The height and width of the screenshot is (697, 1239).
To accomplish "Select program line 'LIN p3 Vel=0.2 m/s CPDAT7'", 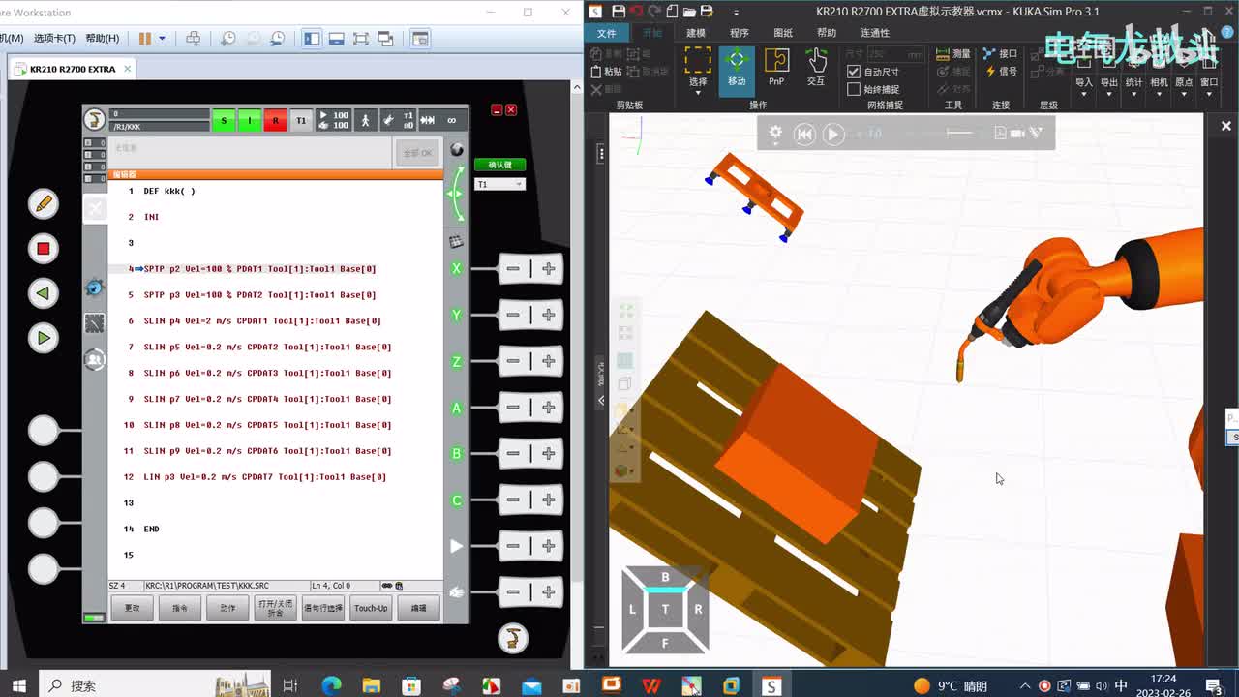I will pyautogui.click(x=264, y=476).
